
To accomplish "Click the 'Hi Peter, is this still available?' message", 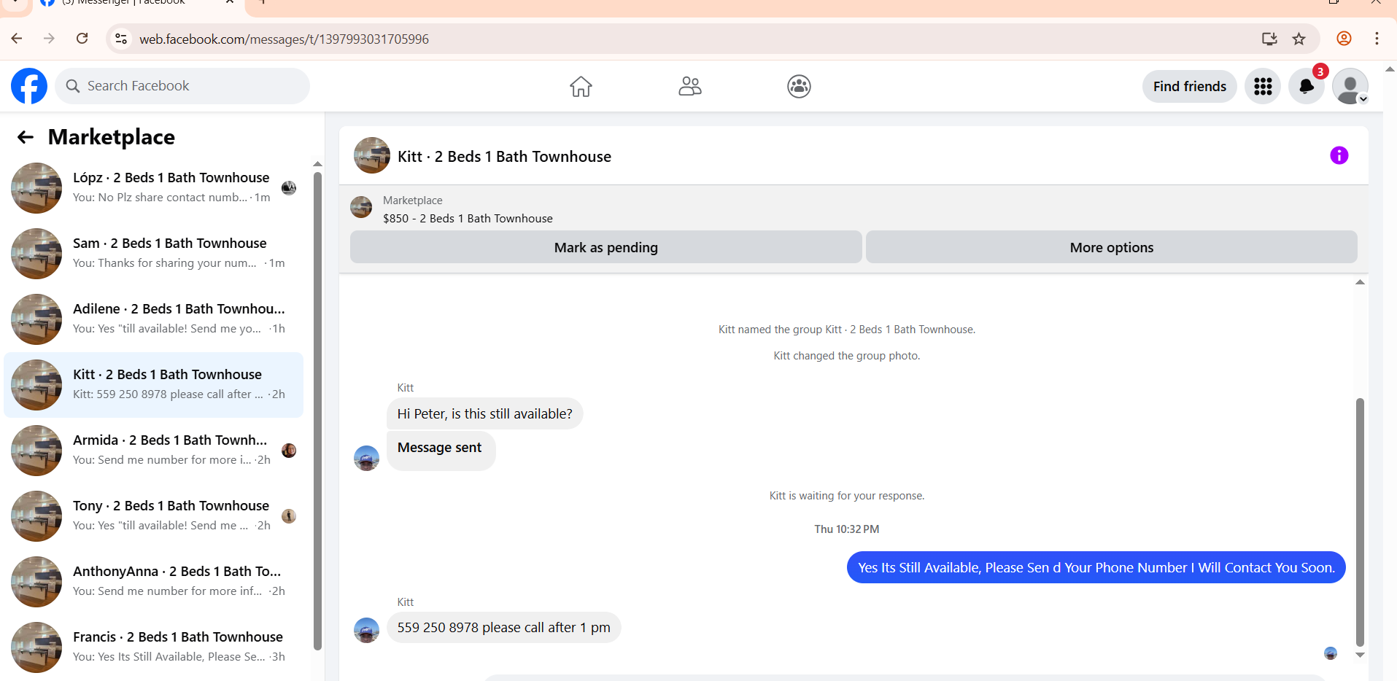I will (x=484, y=414).
